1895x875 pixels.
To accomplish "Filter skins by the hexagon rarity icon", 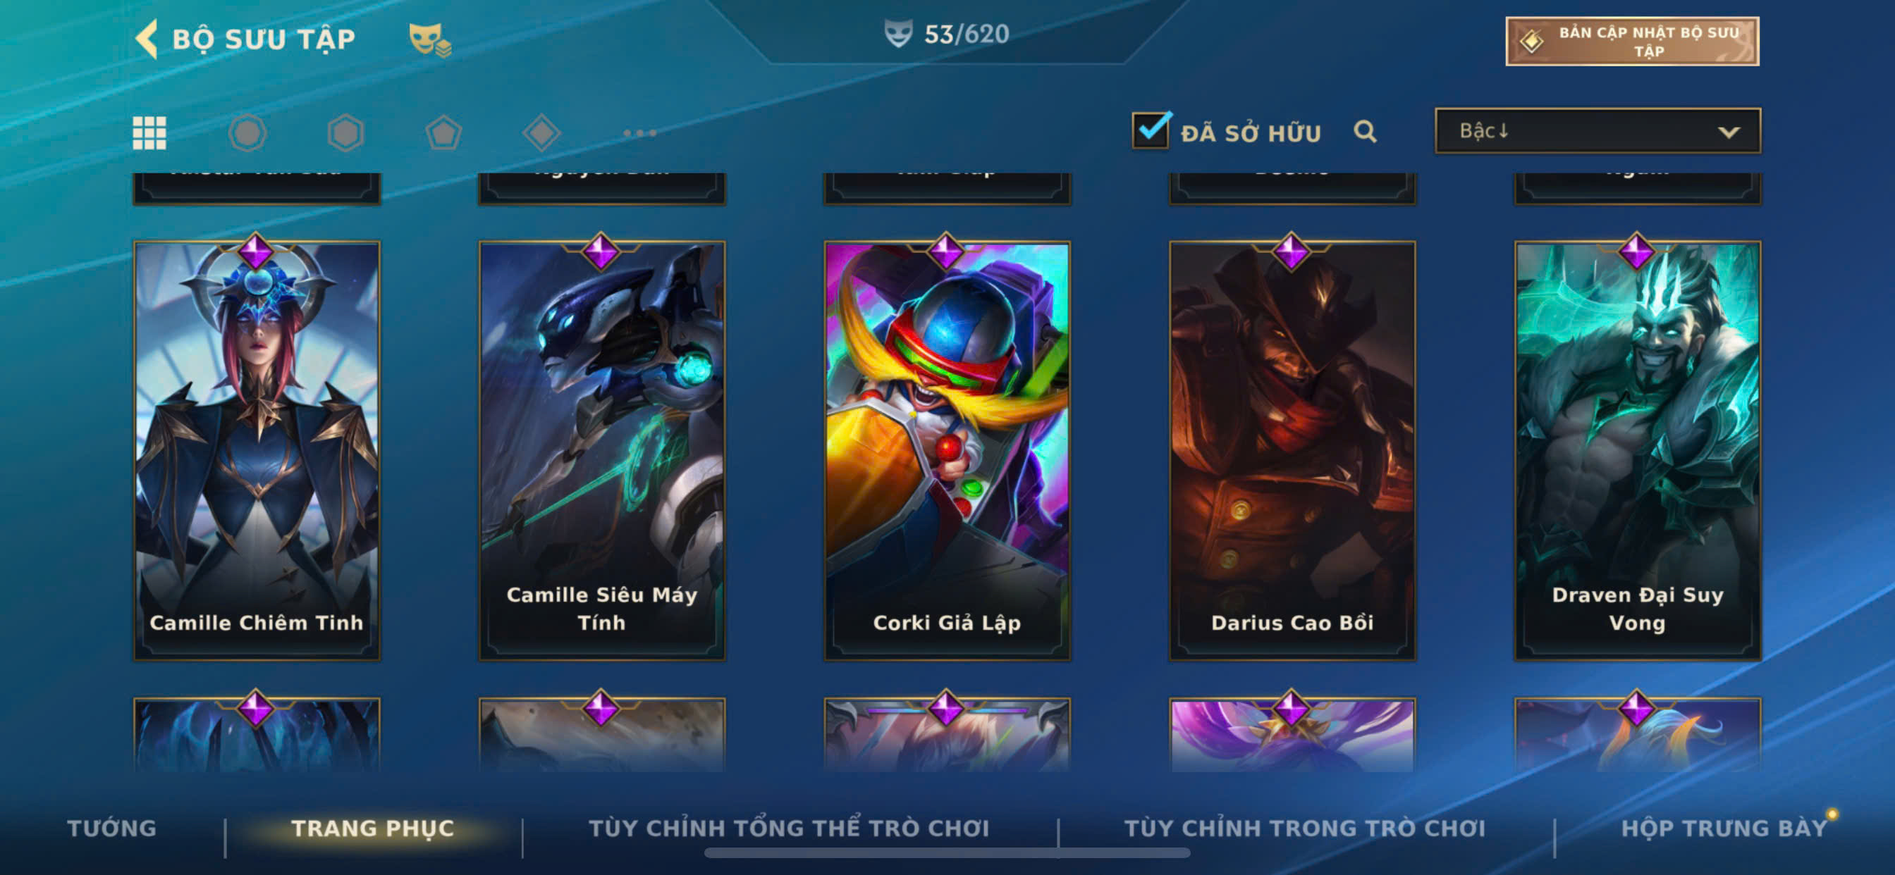I will pos(345,133).
